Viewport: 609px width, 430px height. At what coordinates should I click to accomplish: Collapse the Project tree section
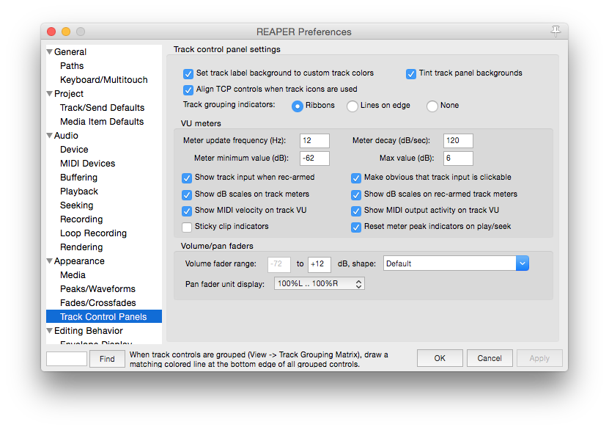49,94
